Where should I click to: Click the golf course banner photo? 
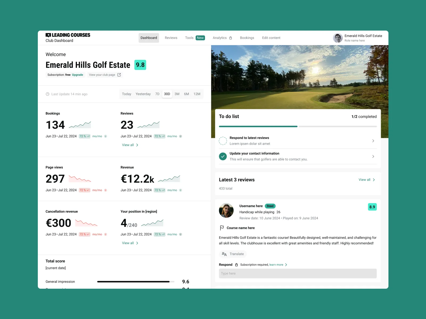coord(300,77)
